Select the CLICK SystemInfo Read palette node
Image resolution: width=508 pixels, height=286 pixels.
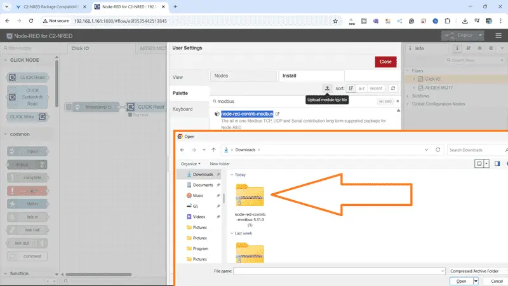pyautogui.click(x=27, y=97)
